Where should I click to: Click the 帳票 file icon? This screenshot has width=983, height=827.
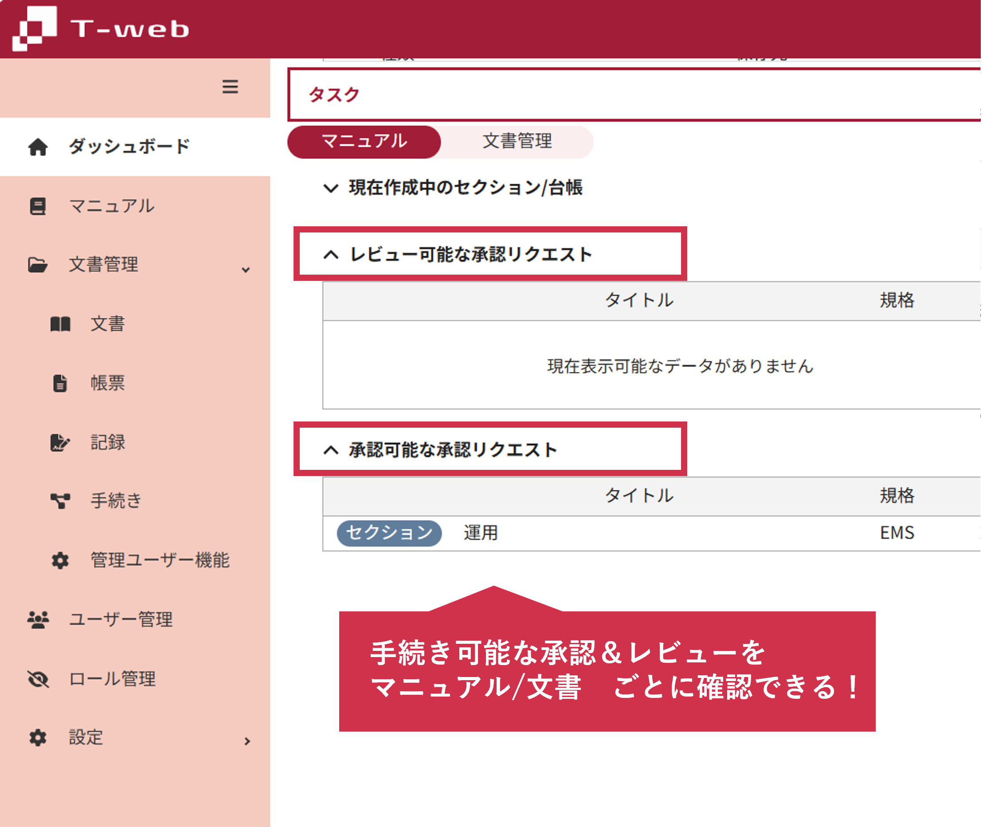click(x=60, y=383)
